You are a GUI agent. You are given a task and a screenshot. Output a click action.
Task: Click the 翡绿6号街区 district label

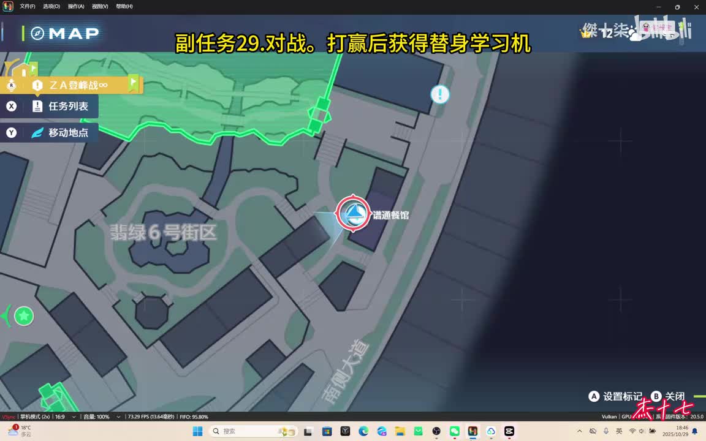[x=164, y=233]
